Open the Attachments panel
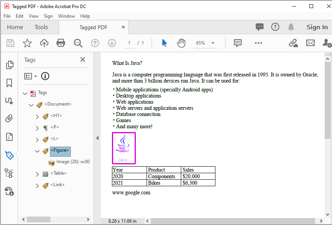 pyautogui.click(x=10, y=118)
